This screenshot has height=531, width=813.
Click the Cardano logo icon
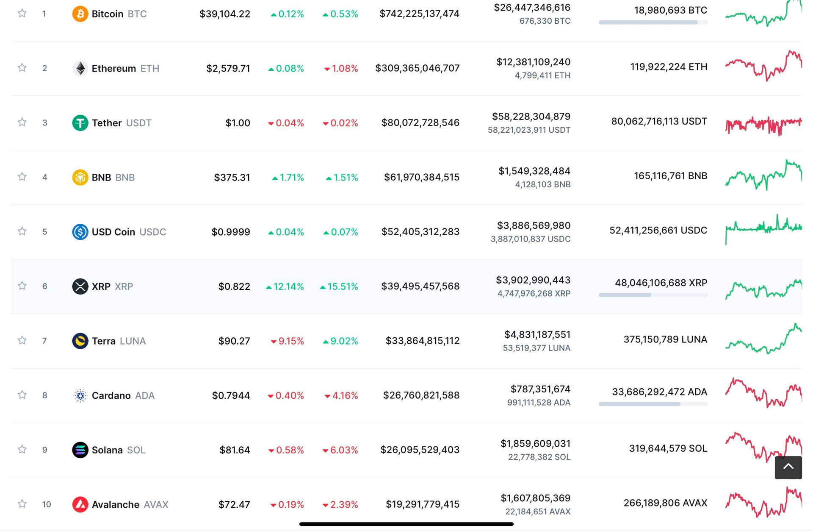[x=80, y=395]
